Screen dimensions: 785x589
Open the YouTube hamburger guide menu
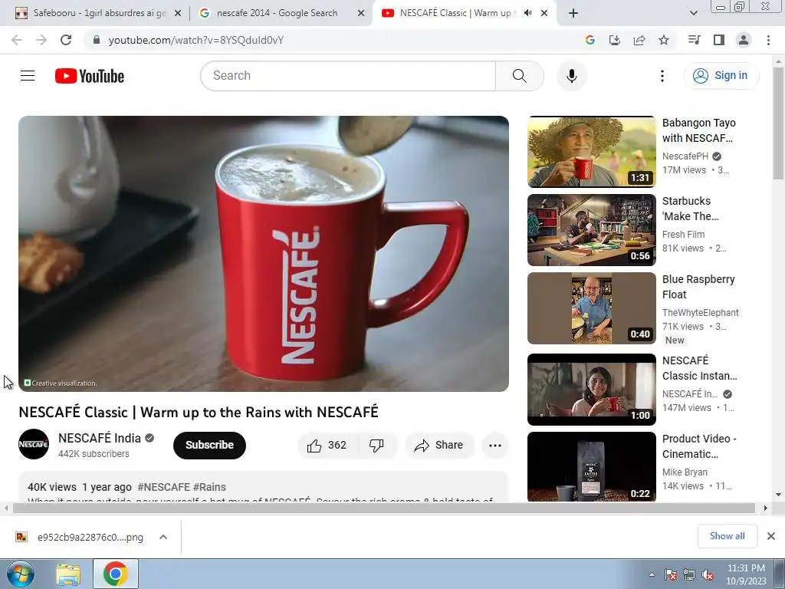pos(28,76)
